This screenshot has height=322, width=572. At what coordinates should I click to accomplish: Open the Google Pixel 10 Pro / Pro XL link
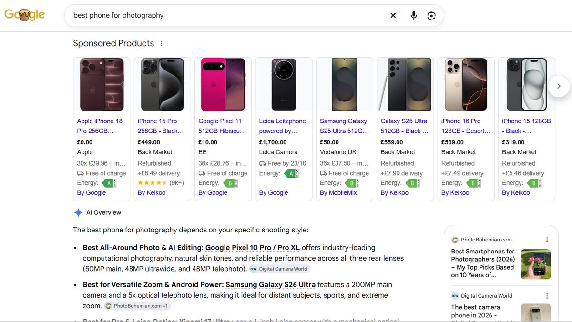[x=253, y=248]
